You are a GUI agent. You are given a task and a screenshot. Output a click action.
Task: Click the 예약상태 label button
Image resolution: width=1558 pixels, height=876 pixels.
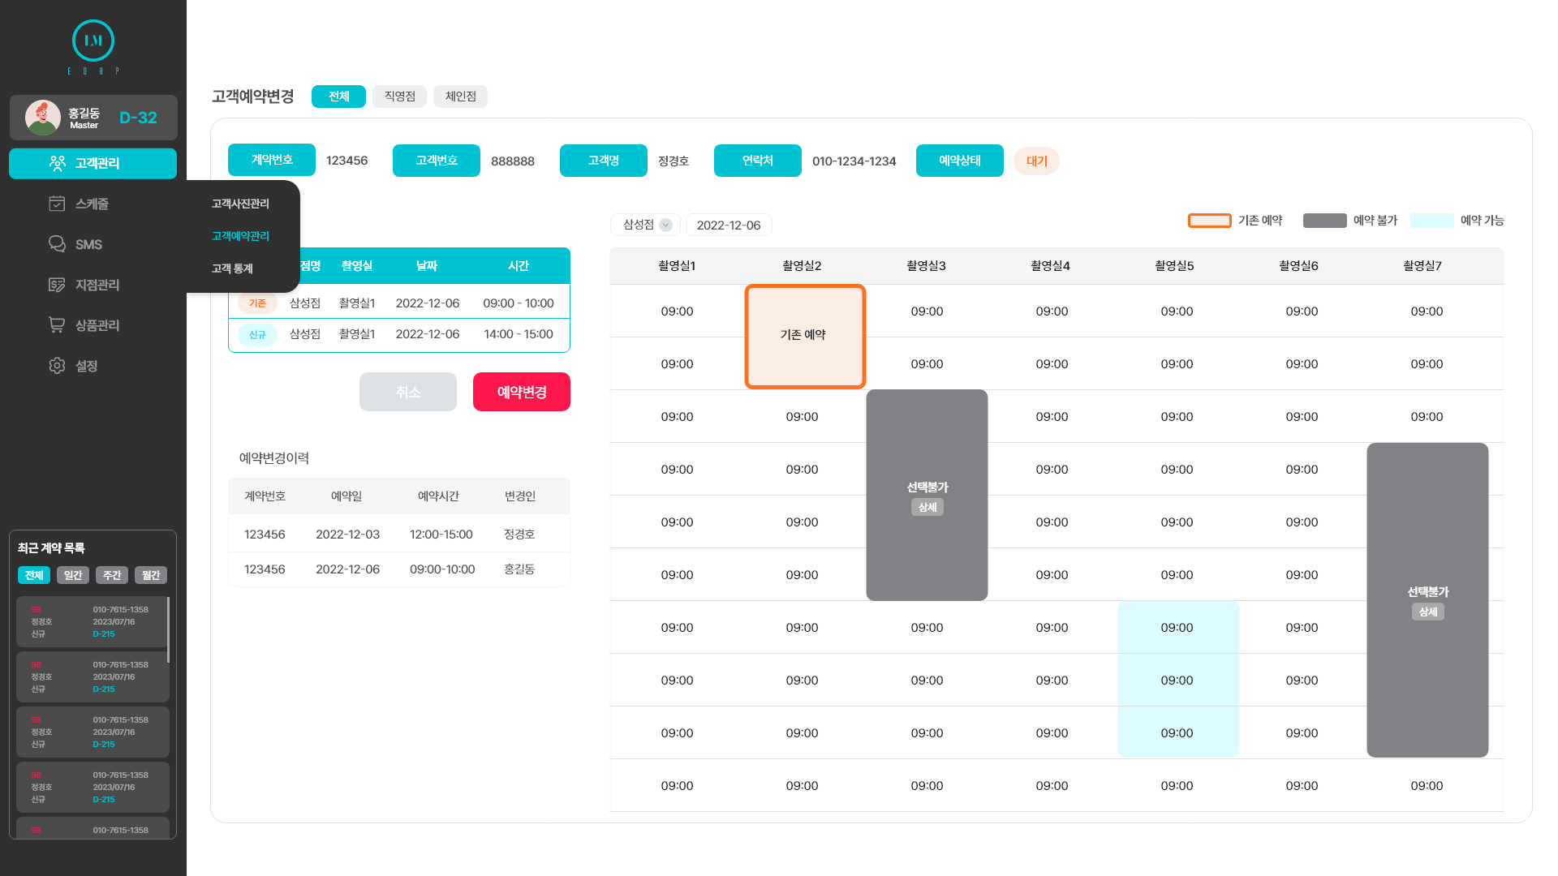pyautogui.click(x=960, y=161)
